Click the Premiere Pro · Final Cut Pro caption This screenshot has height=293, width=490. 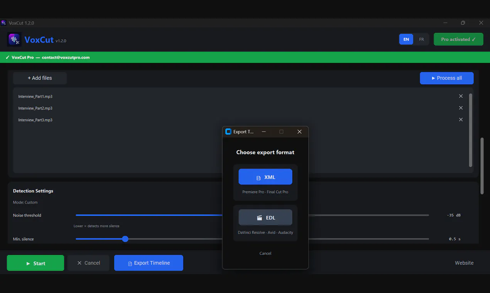pos(265,192)
